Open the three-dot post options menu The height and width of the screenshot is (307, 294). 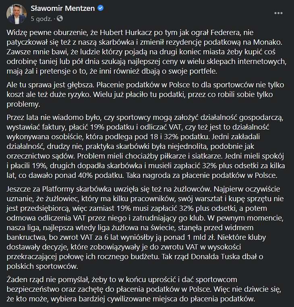[278, 13]
